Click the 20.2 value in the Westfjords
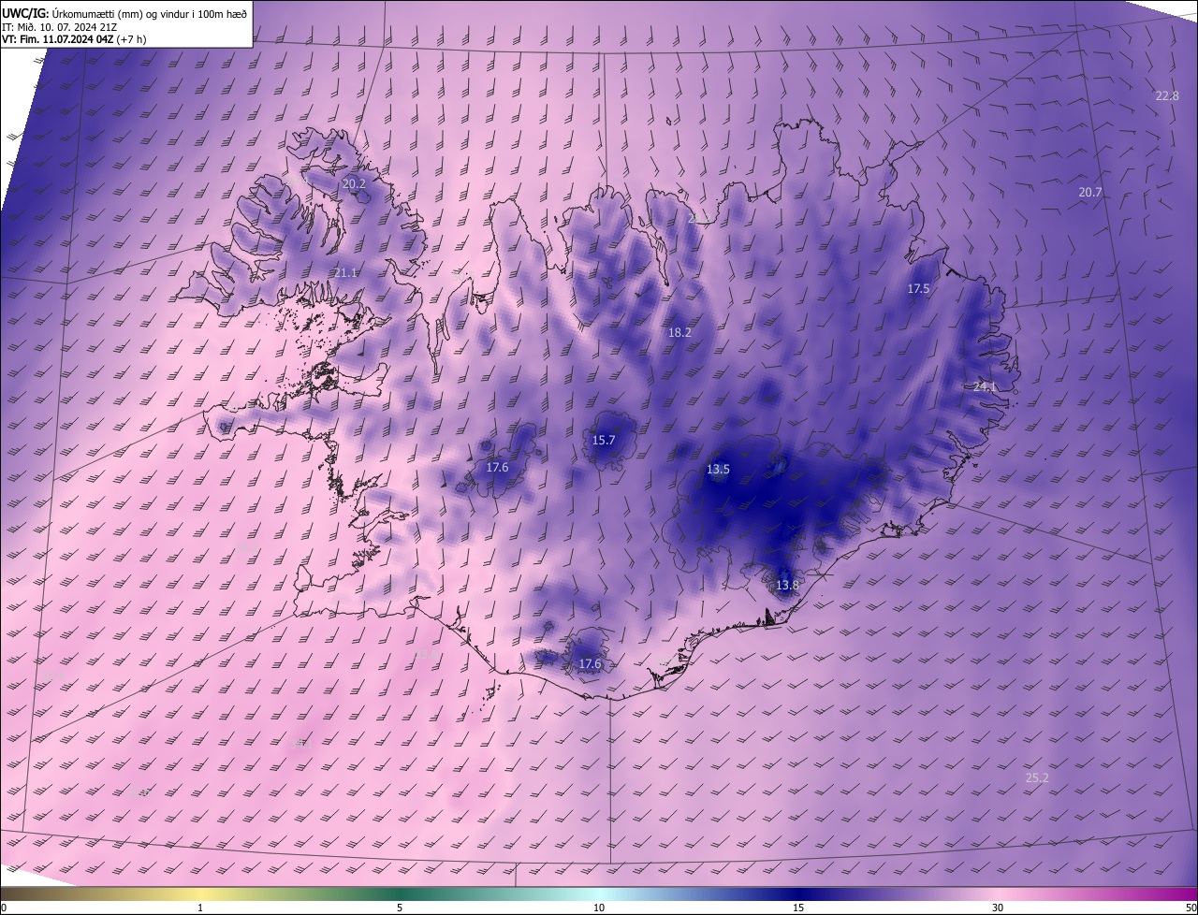 tap(354, 183)
